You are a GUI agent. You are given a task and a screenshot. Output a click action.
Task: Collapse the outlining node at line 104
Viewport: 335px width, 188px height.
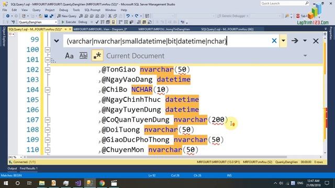48,90
